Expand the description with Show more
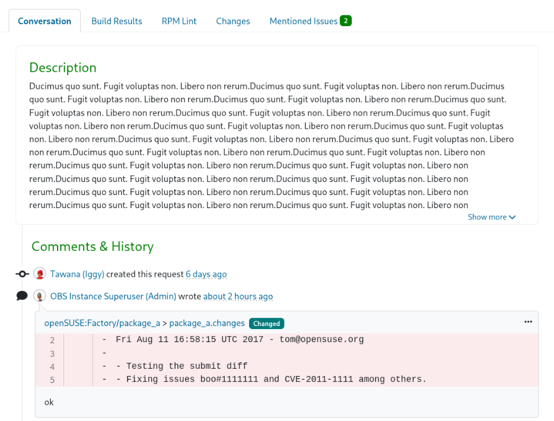Screen dimensions: 554x421 pos(491,217)
